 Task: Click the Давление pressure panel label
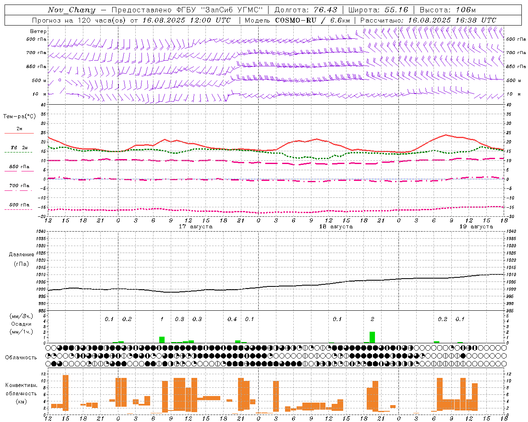pos(21,255)
